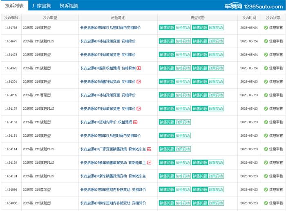Click the 投诉状态 column header
The height and width of the screenshot is (211, 286).
(x=273, y=18)
